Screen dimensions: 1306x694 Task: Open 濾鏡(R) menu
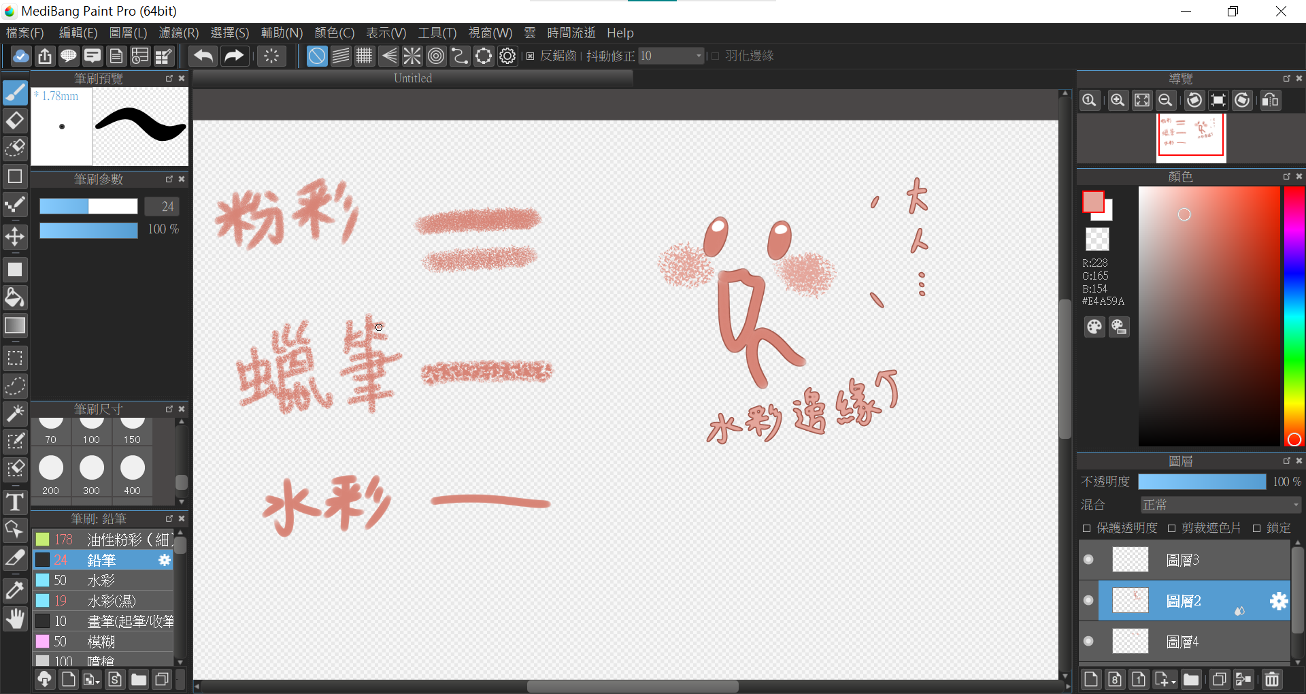(179, 33)
